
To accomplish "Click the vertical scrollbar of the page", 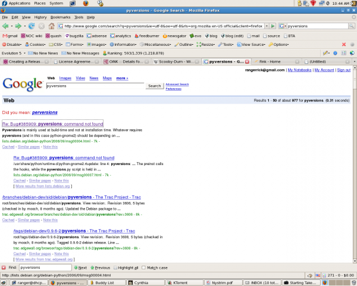I will (355, 164).
